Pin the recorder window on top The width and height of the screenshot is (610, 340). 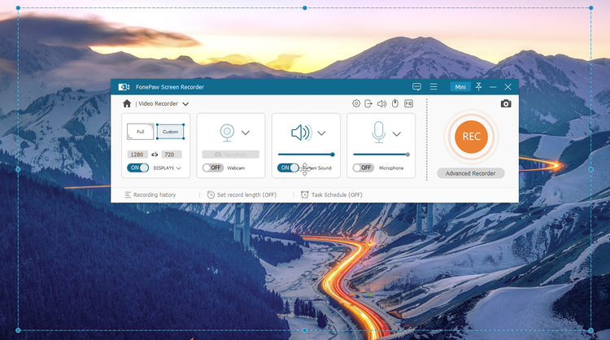point(479,86)
